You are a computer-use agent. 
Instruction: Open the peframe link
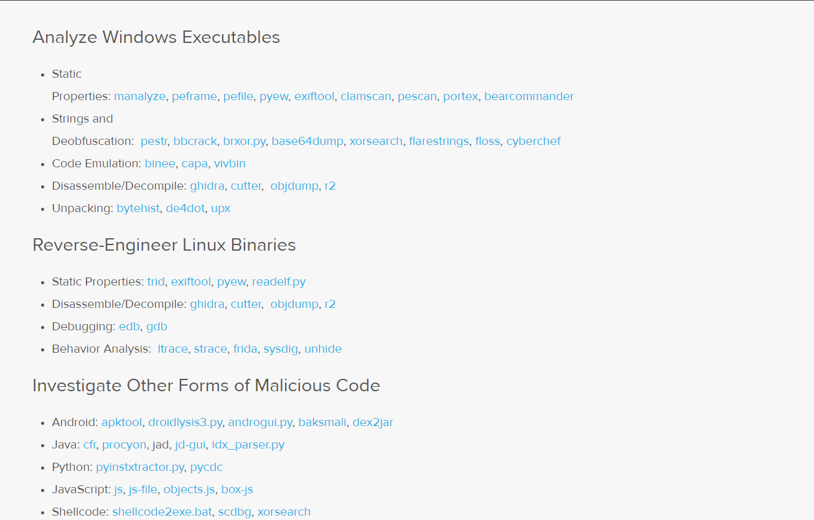tap(195, 96)
